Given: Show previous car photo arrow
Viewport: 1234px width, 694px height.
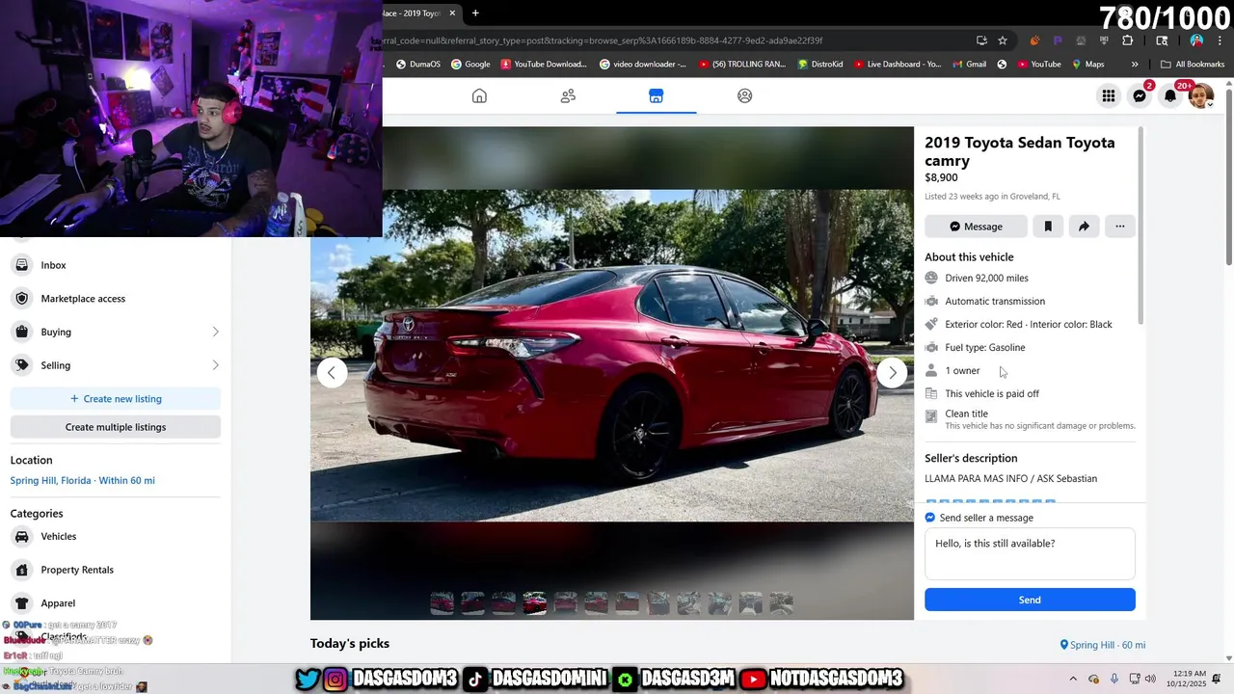Looking at the screenshot, I should click(332, 372).
